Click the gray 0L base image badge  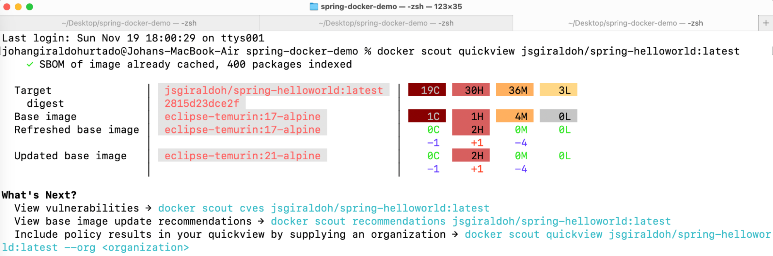[x=558, y=116]
